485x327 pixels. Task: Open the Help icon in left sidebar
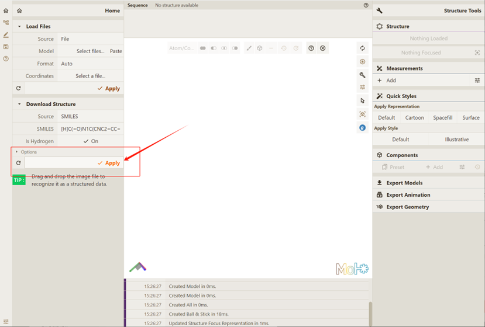(6, 58)
